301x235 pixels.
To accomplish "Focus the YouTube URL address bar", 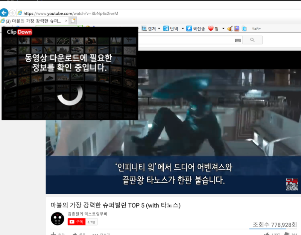I will (x=158, y=13).
